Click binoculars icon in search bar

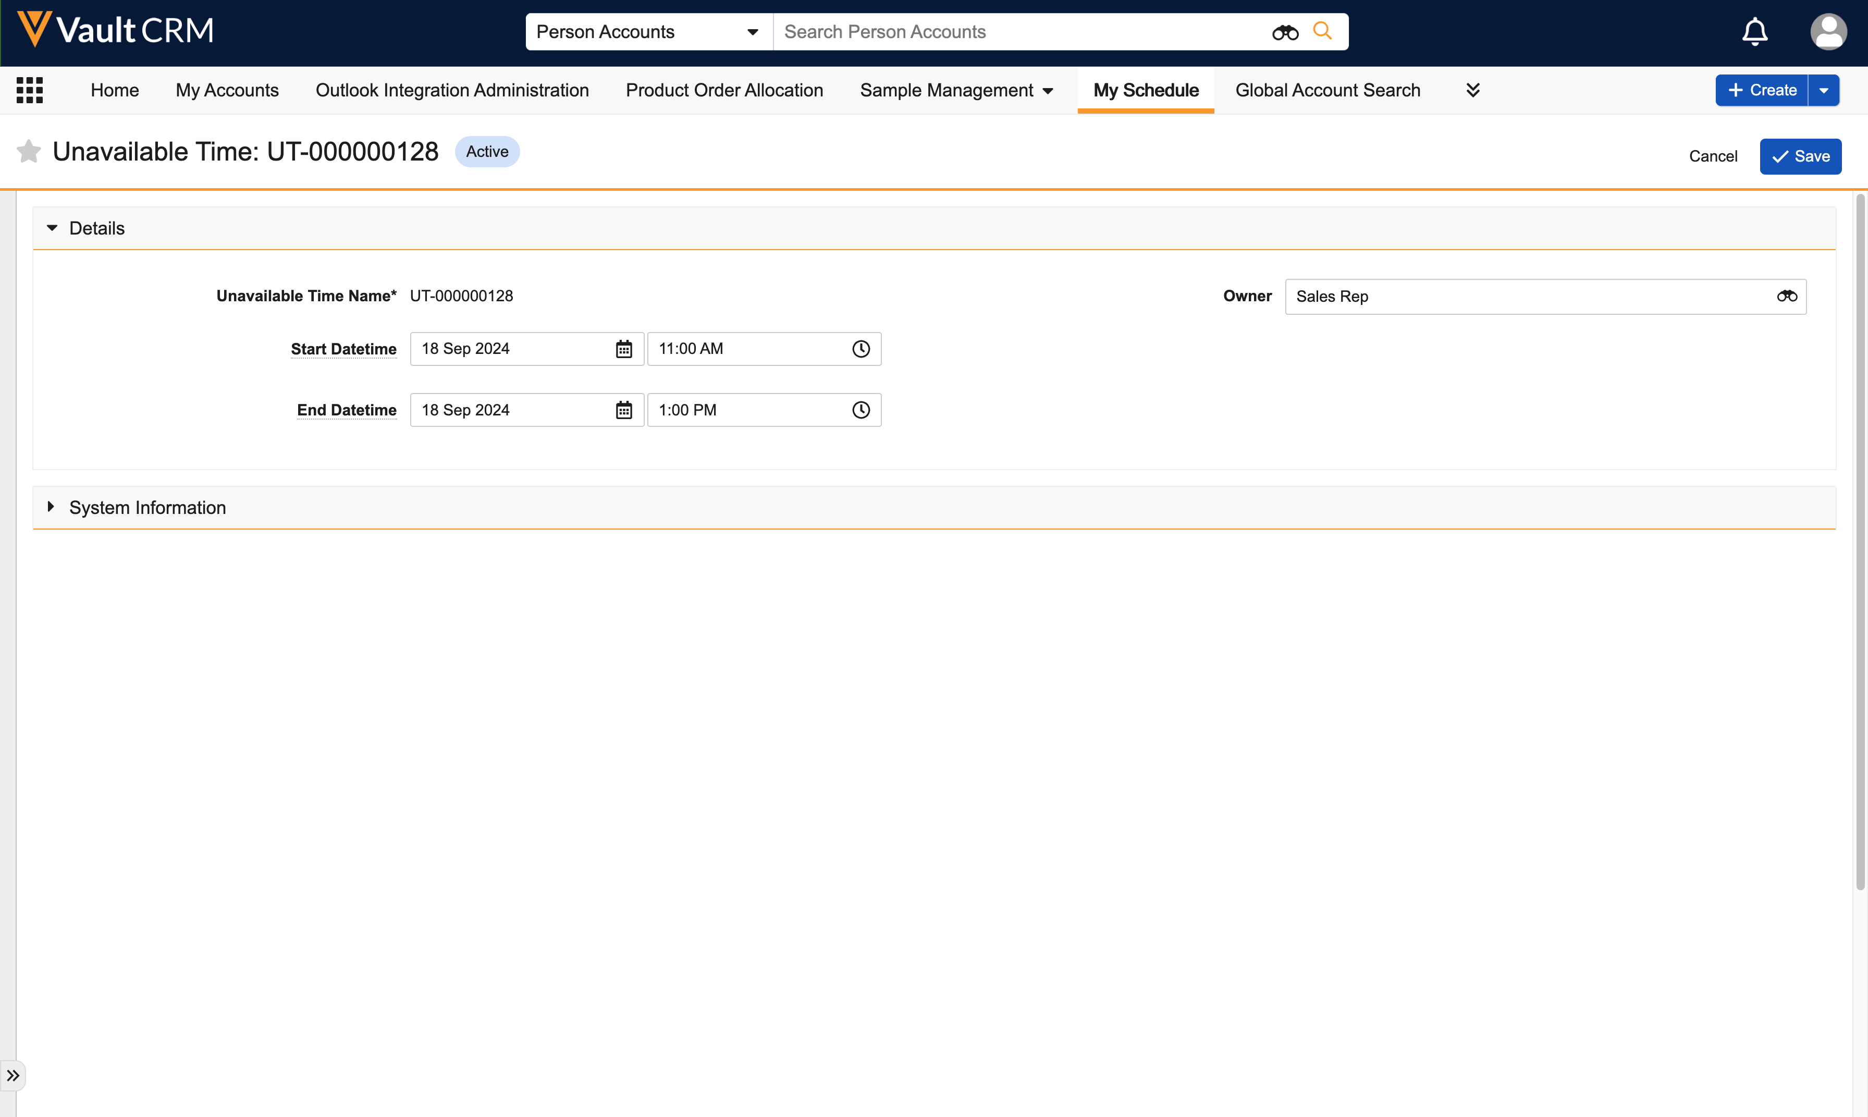1285,32
